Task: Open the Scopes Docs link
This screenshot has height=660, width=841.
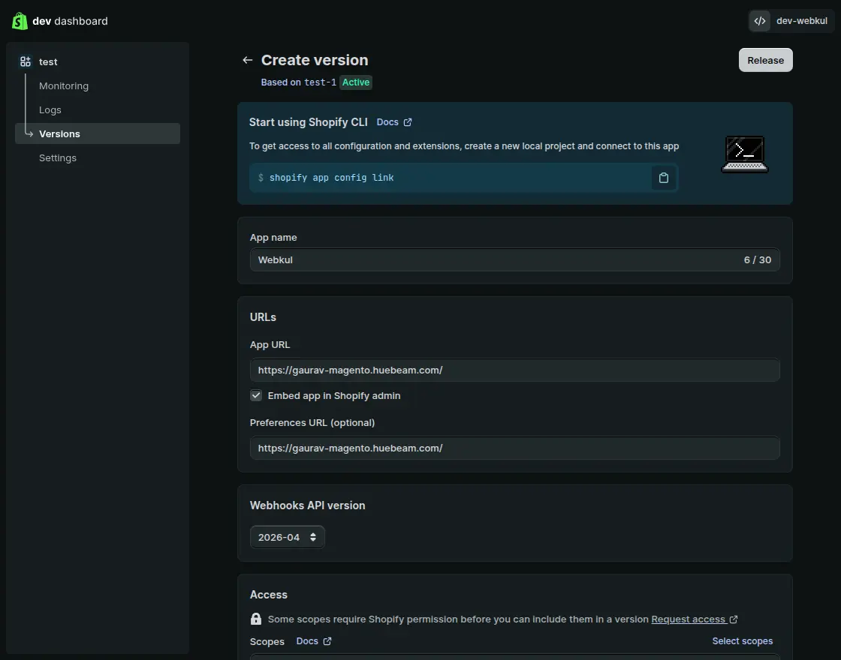Action: [x=314, y=641]
